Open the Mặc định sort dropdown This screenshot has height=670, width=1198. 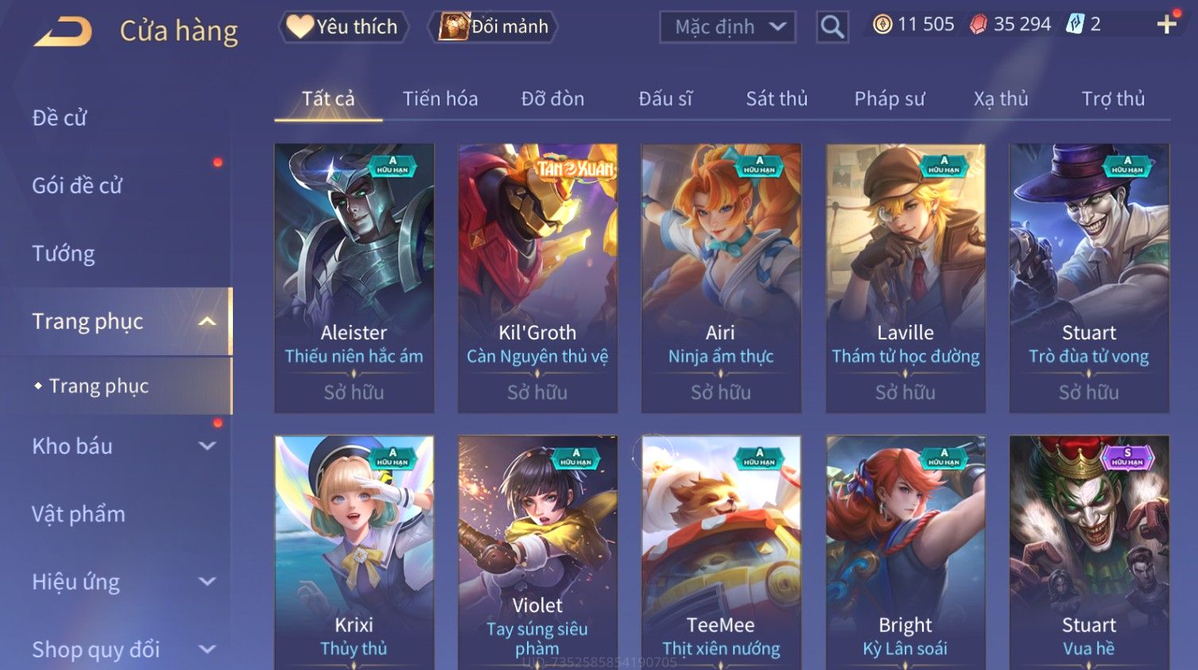coord(727,27)
